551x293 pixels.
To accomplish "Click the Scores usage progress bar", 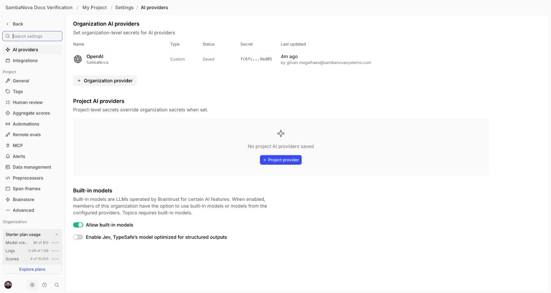I will [x=55, y=259].
